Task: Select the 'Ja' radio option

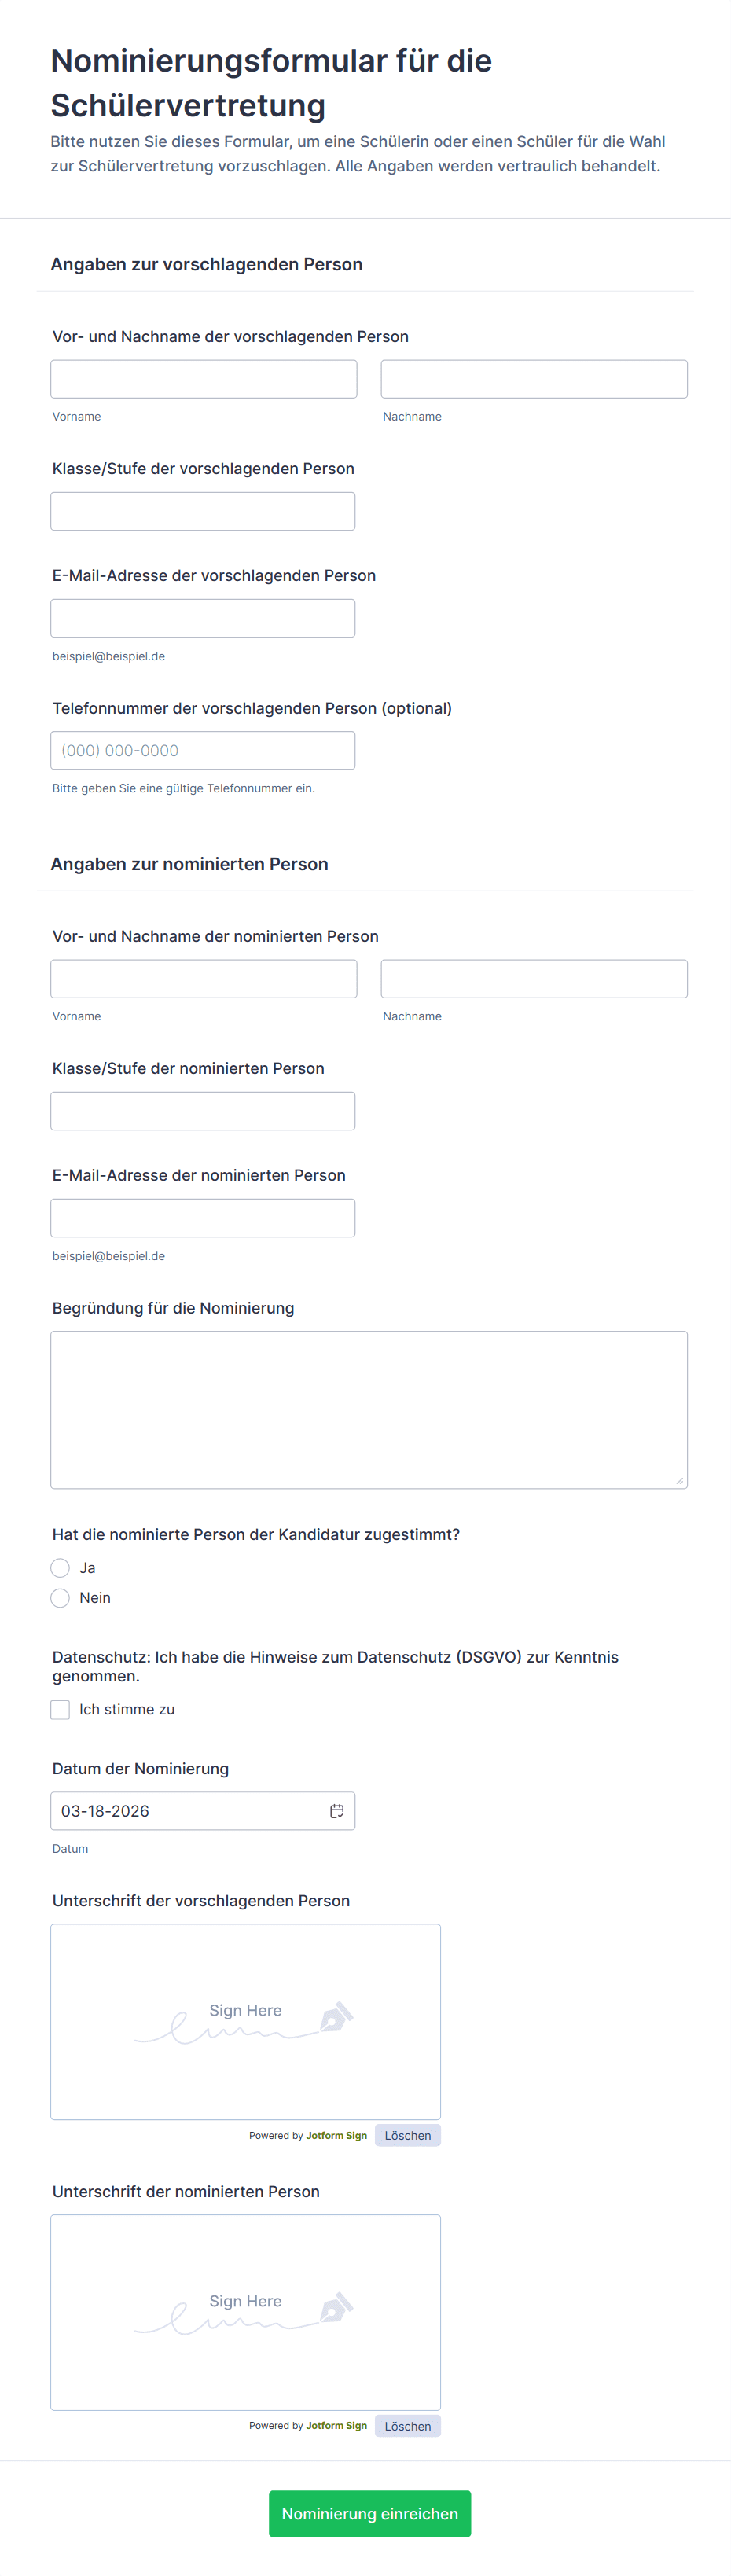Action: (x=61, y=1568)
